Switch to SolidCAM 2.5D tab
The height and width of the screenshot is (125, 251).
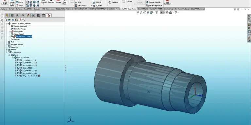point(143,9)
